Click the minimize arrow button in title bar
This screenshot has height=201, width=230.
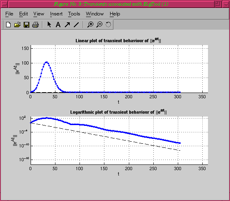tap(226, 4)
